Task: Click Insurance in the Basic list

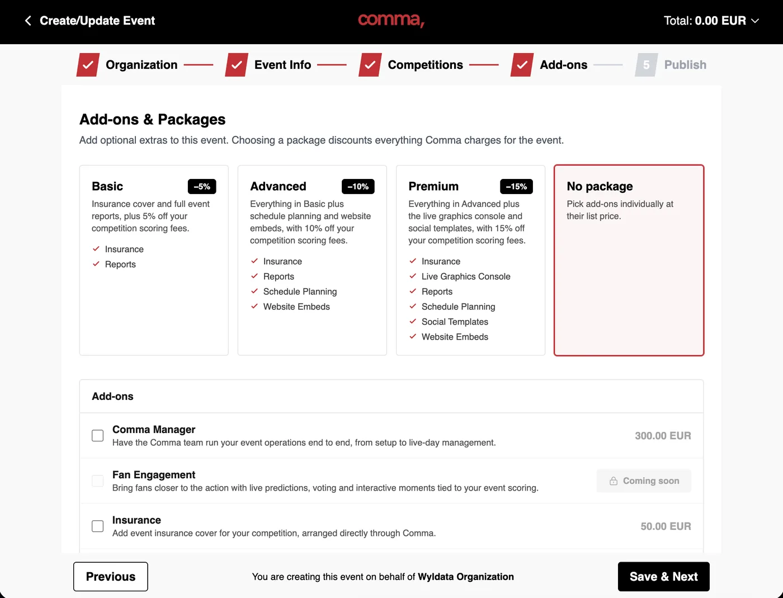Action: click(124, 249)
